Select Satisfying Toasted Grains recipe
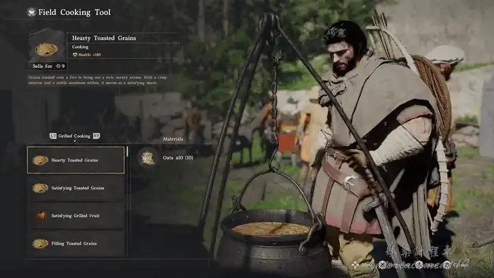494x278 pixels. pyautogui.click(x=76, y=188)
